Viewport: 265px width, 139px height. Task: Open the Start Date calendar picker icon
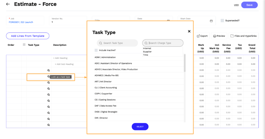point(211,21)
